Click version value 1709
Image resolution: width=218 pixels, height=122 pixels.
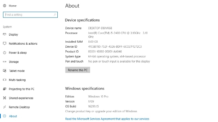point(91,101)
